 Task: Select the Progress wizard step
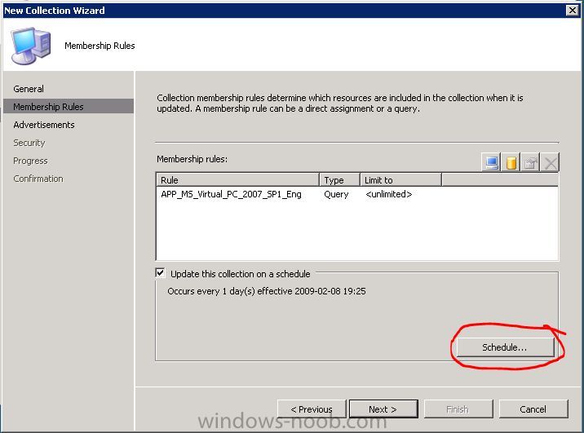point(30,161)
